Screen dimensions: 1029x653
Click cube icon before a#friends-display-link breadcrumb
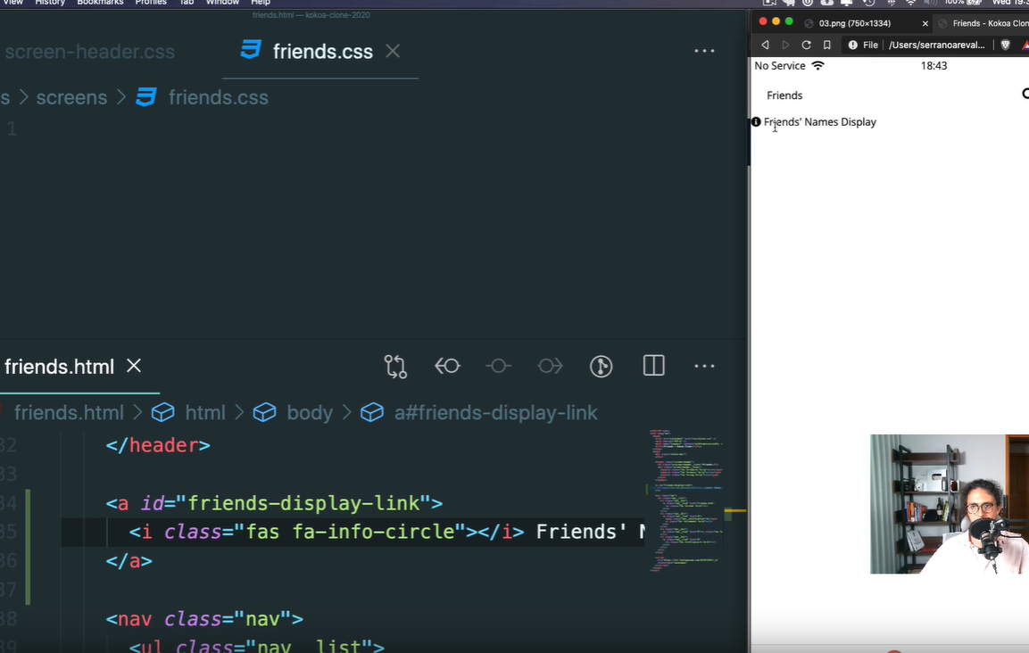coord(372,412)
